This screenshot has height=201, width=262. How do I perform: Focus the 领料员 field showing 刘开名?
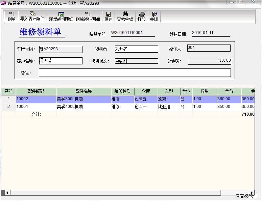coord(137,49)
